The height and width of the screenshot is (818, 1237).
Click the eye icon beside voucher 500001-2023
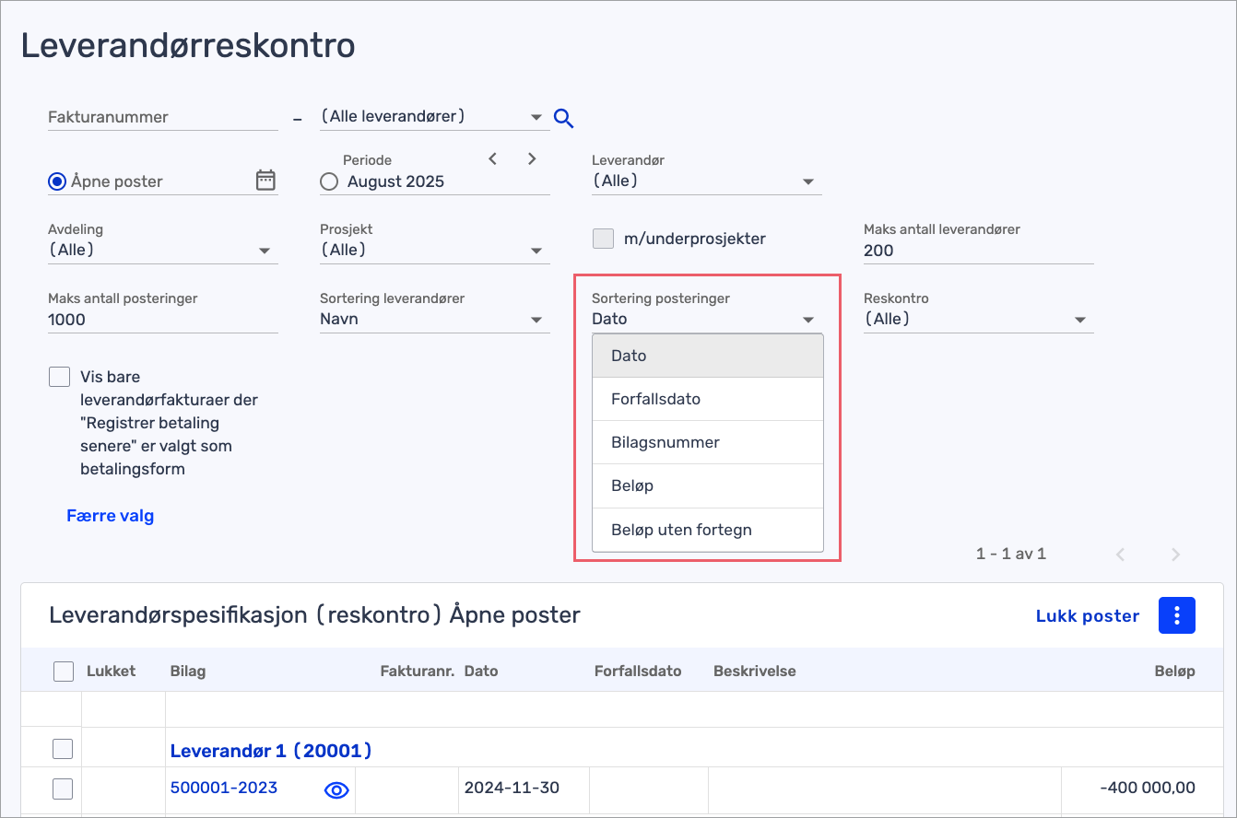pos(336,789)
